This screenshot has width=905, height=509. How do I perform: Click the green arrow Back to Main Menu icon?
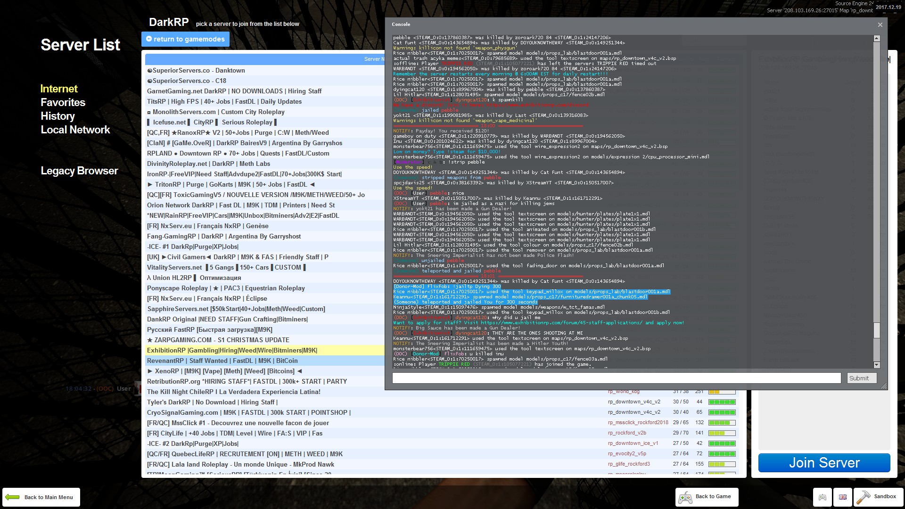click(x=13, y=497)
